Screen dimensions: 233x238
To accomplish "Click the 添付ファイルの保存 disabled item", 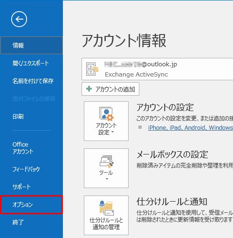I will tap(34, 99).
